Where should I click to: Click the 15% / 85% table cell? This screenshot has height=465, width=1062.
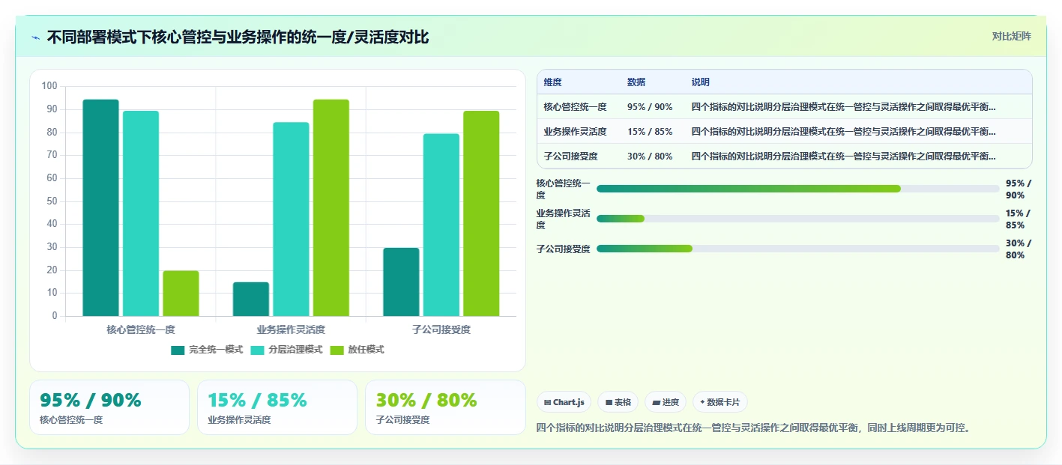(x=650, y=132)
